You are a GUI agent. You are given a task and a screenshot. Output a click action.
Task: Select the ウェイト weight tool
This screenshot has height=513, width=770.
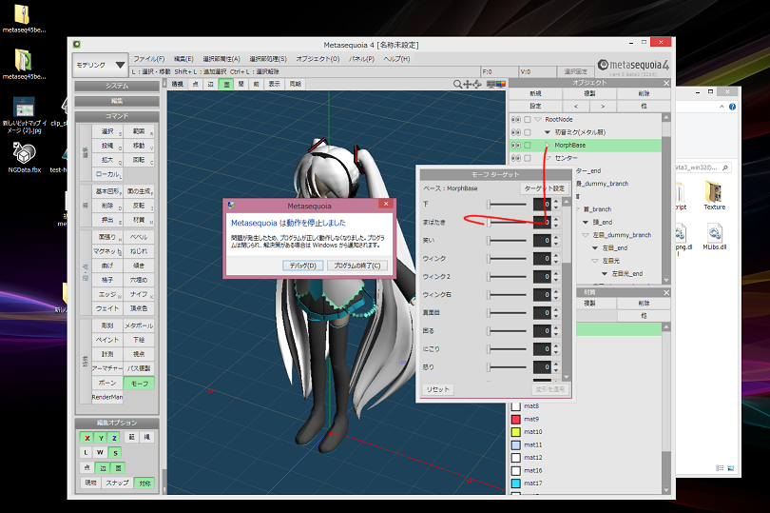[x=107, y=308]
